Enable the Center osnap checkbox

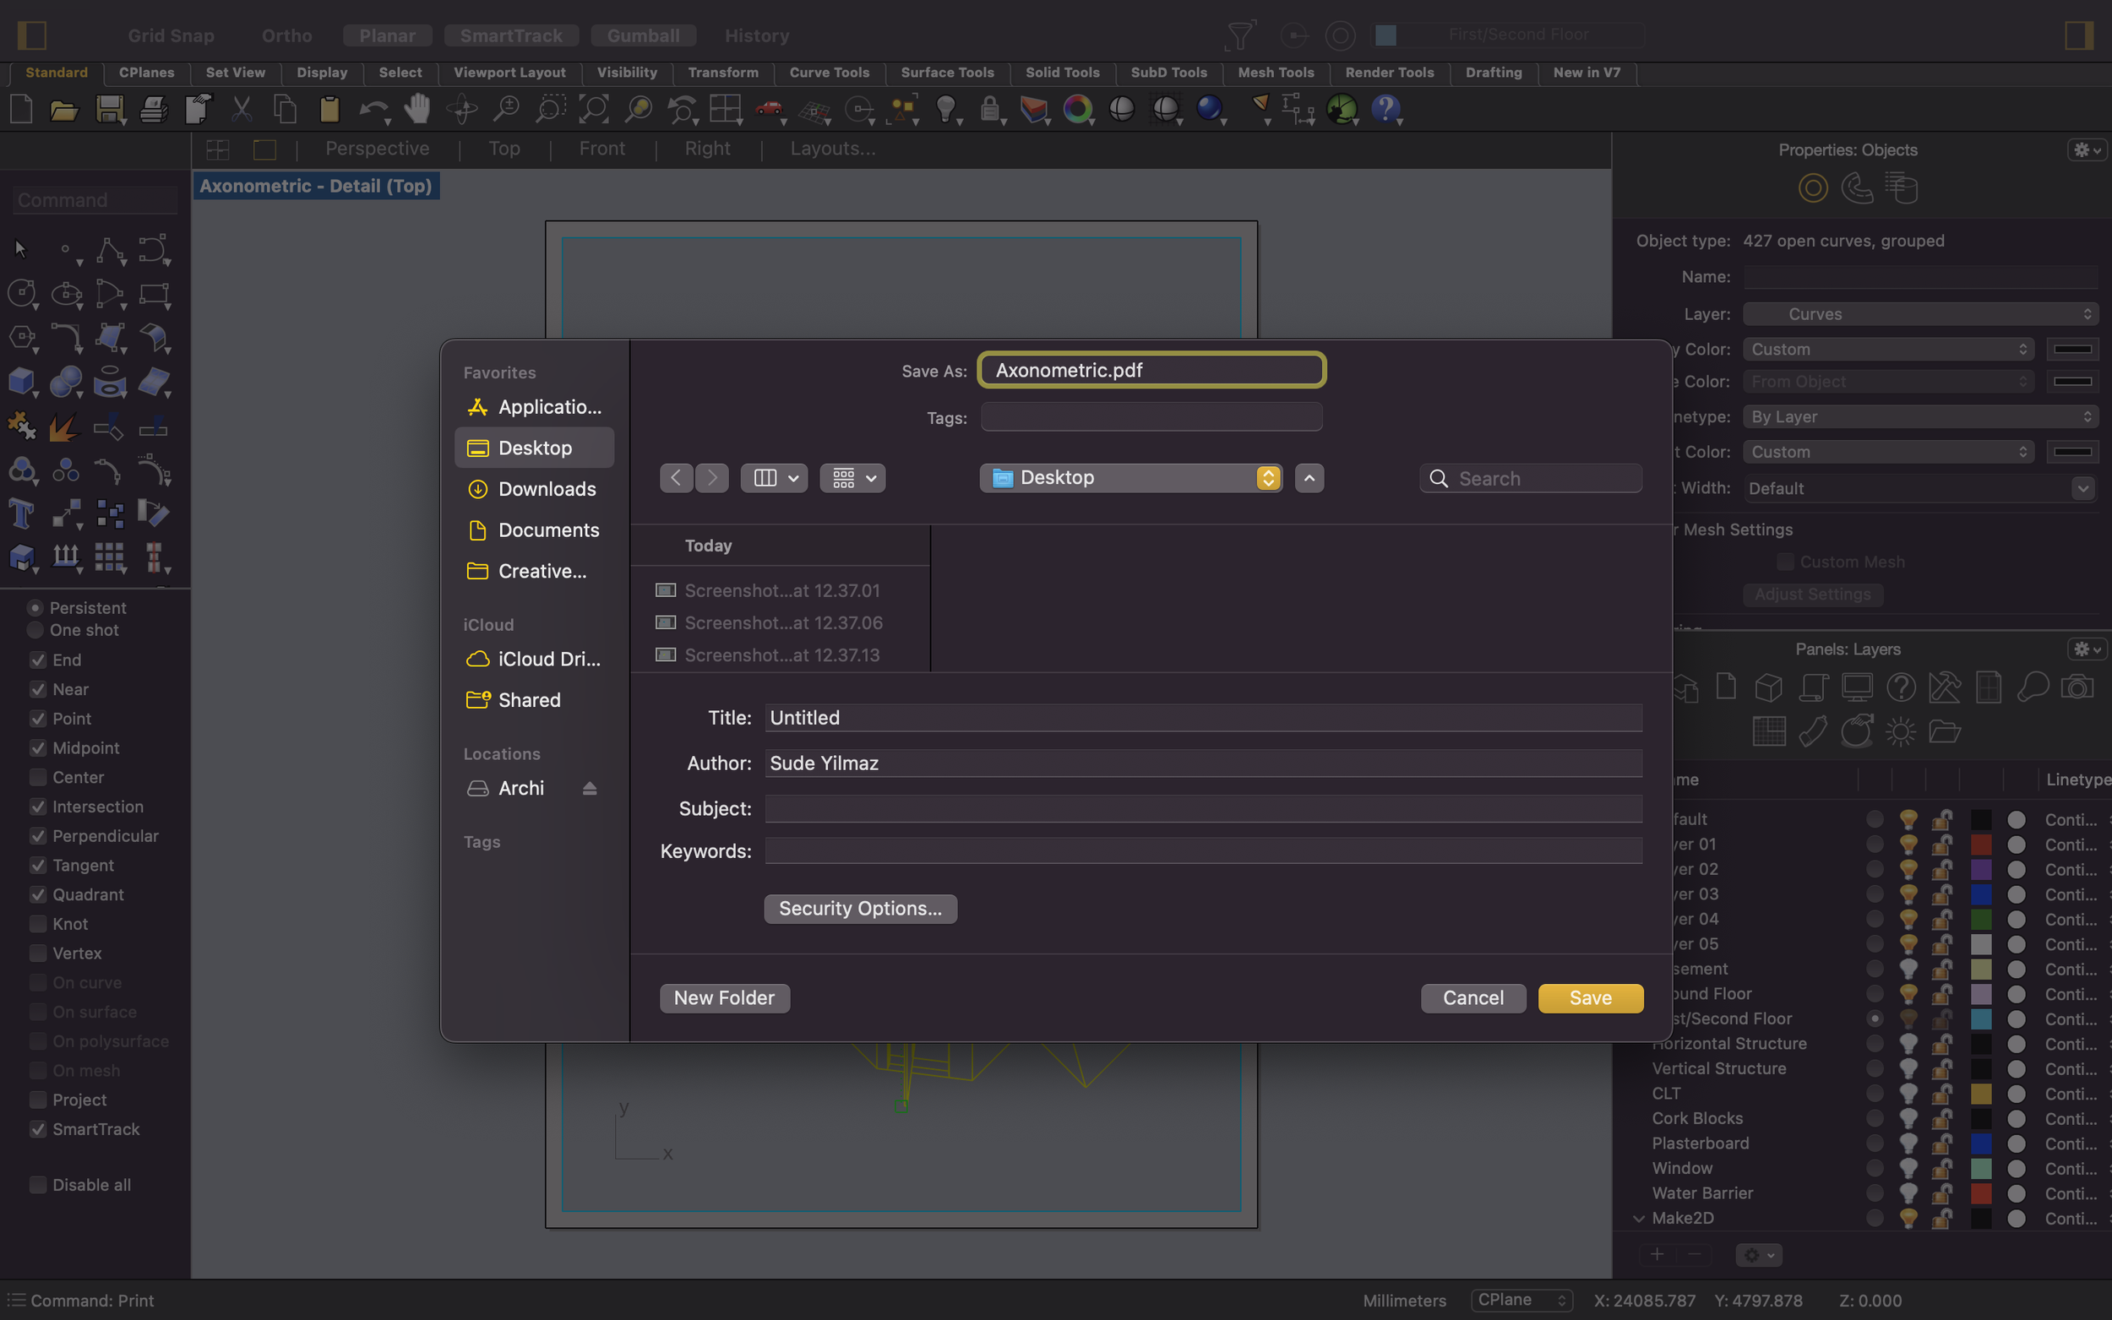tap(37, 777)
